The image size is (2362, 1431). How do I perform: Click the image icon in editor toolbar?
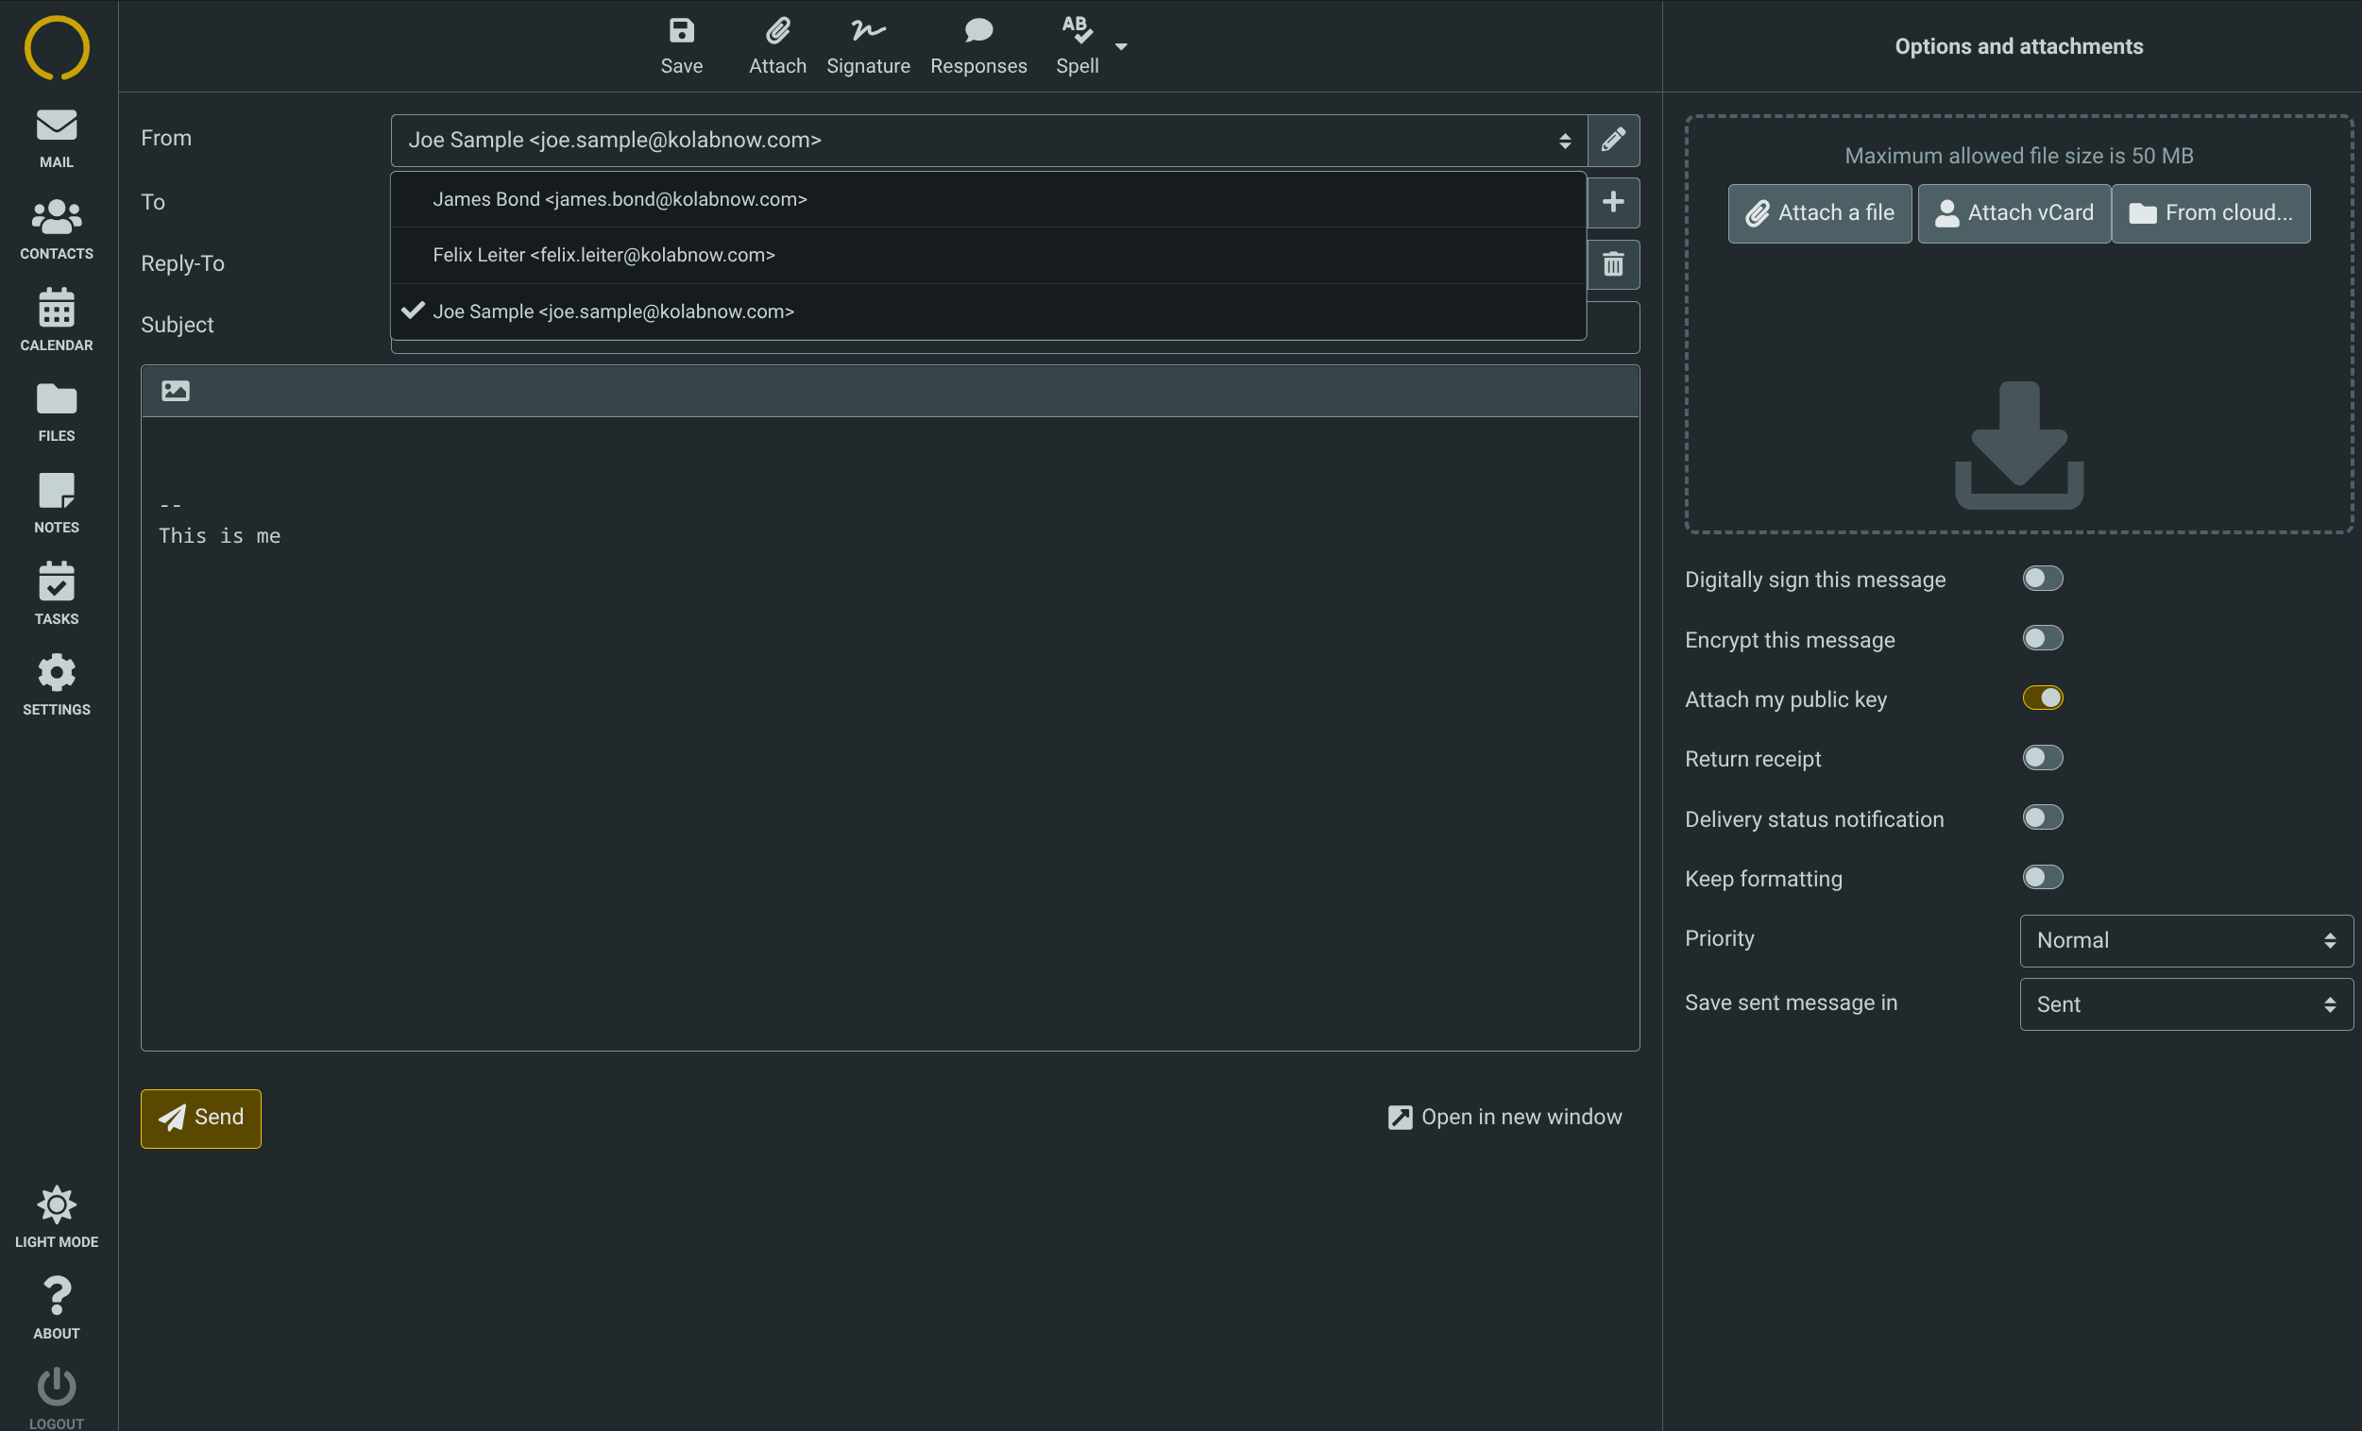point(176,391)
